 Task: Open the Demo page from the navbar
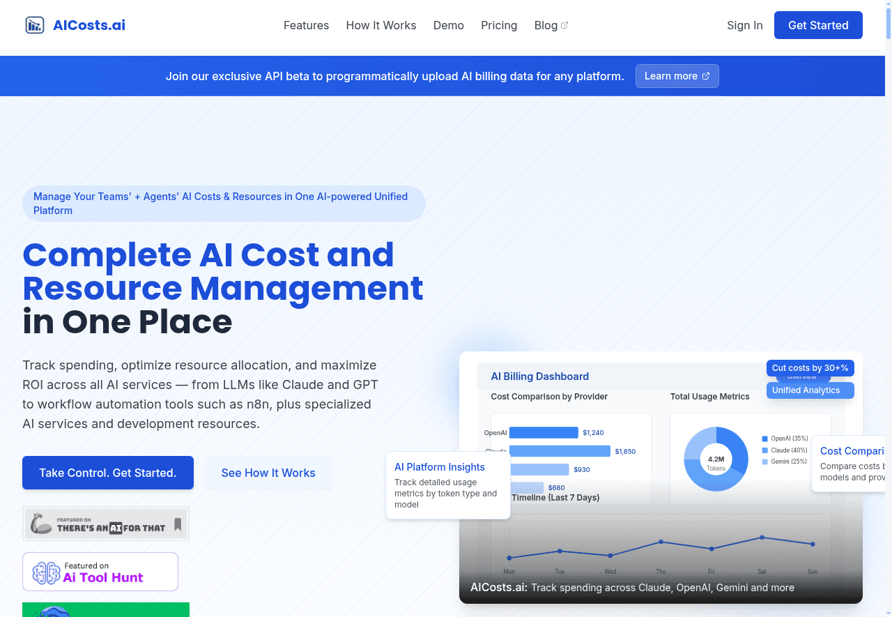(448, 25)
